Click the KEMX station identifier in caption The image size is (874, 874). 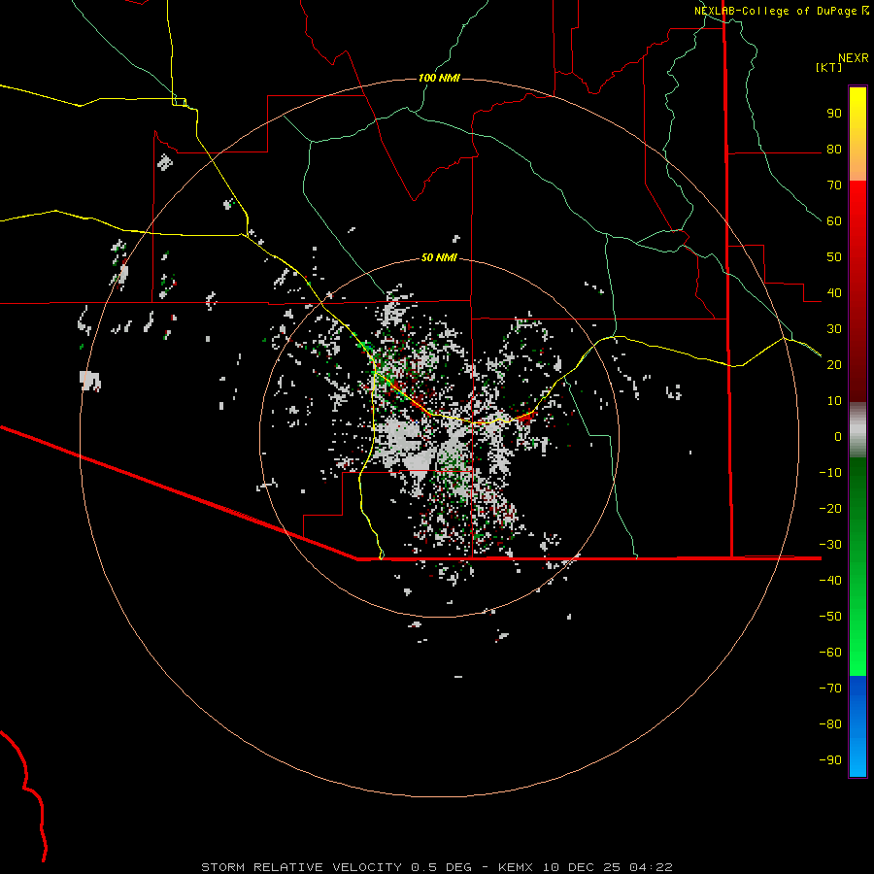coord(516,867)
